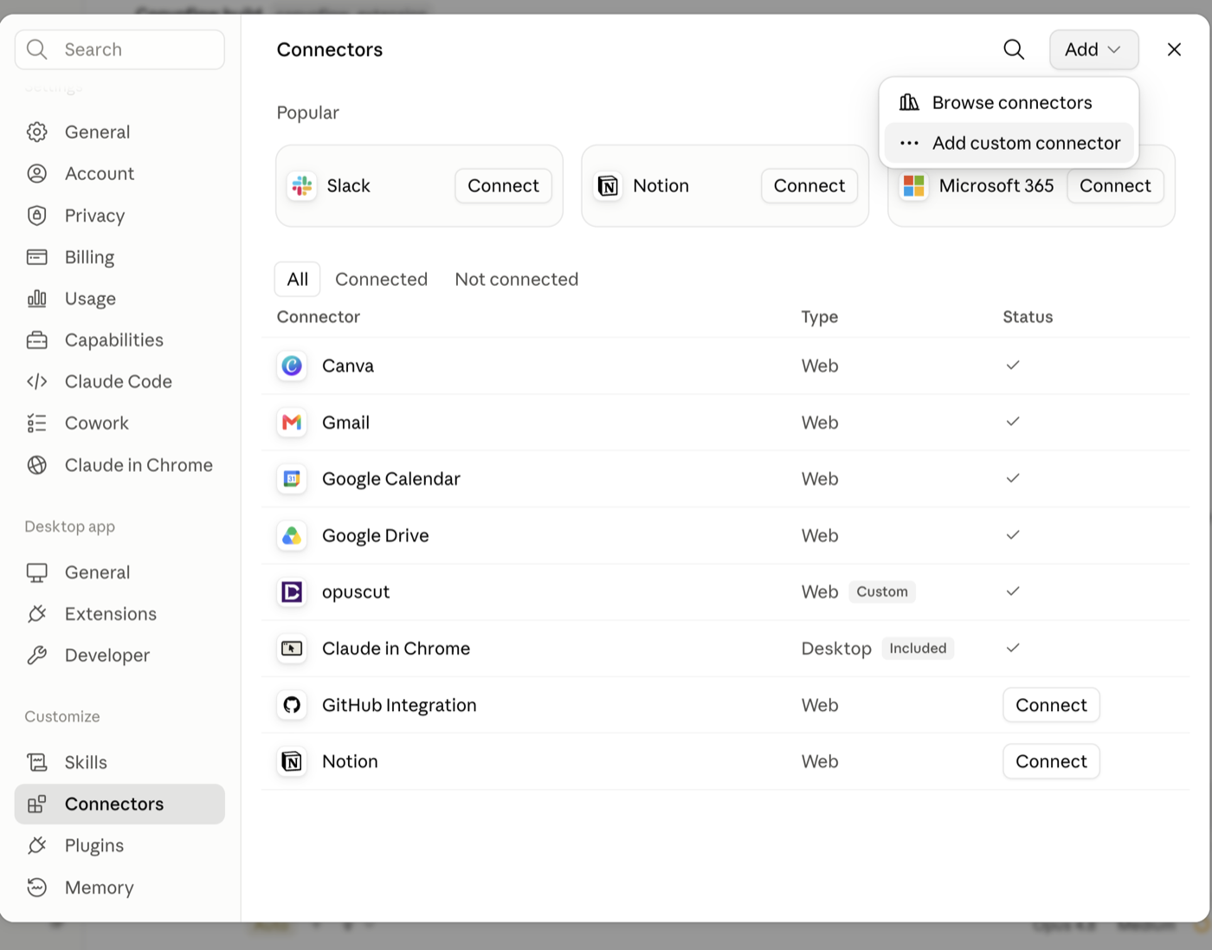Choose Browse connectors from the menu
The image size is (1212, 950).
point(1009,102)
